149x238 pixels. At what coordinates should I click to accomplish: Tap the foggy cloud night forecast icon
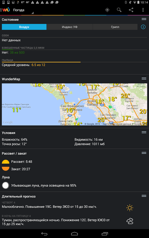coord(130,221)
